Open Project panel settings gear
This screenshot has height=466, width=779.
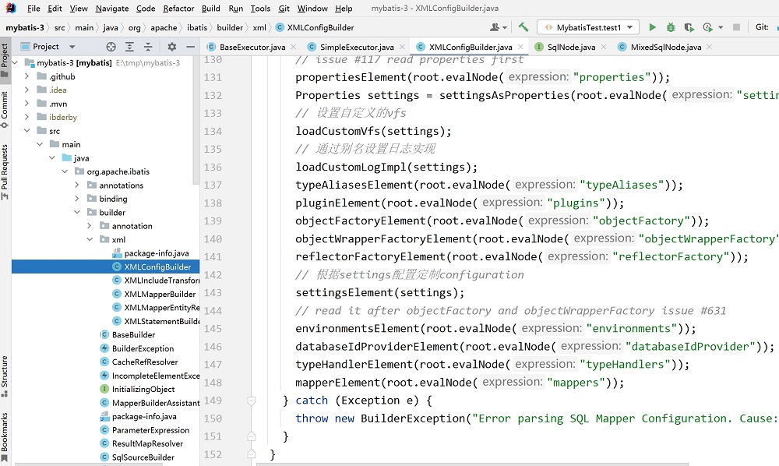pyautogui.click(x=172, y=47)
